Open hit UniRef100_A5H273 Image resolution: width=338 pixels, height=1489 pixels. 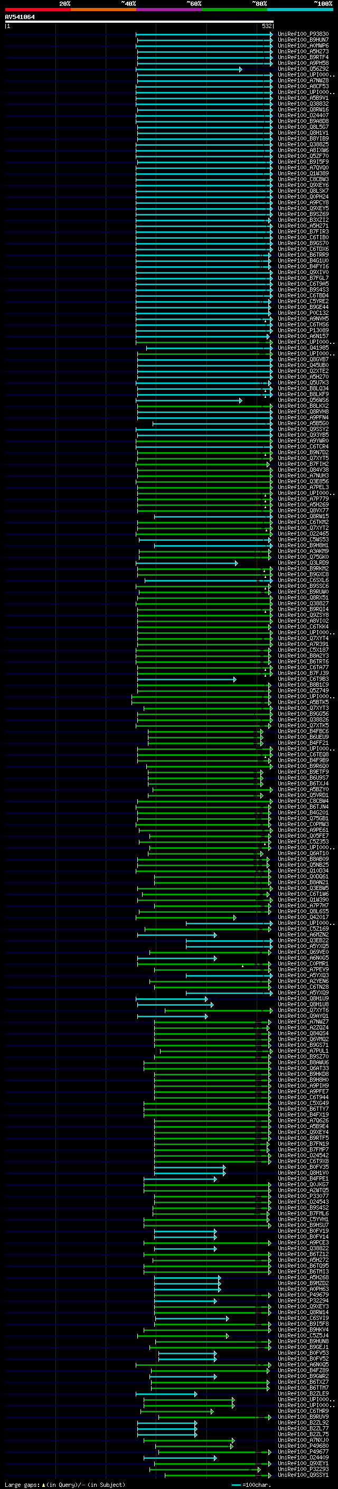[303, 51]
